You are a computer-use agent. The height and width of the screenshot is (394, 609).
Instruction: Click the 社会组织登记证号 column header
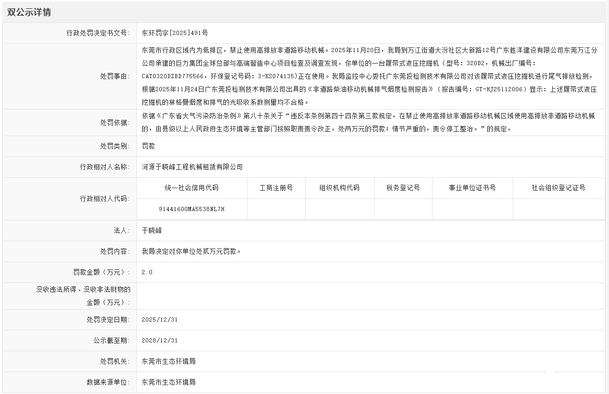[x=558, y=188]
